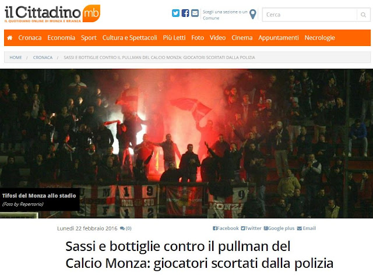Screen dimensions: 373x276
Task: Open the Necrologie section
Action: click(320, 38)
